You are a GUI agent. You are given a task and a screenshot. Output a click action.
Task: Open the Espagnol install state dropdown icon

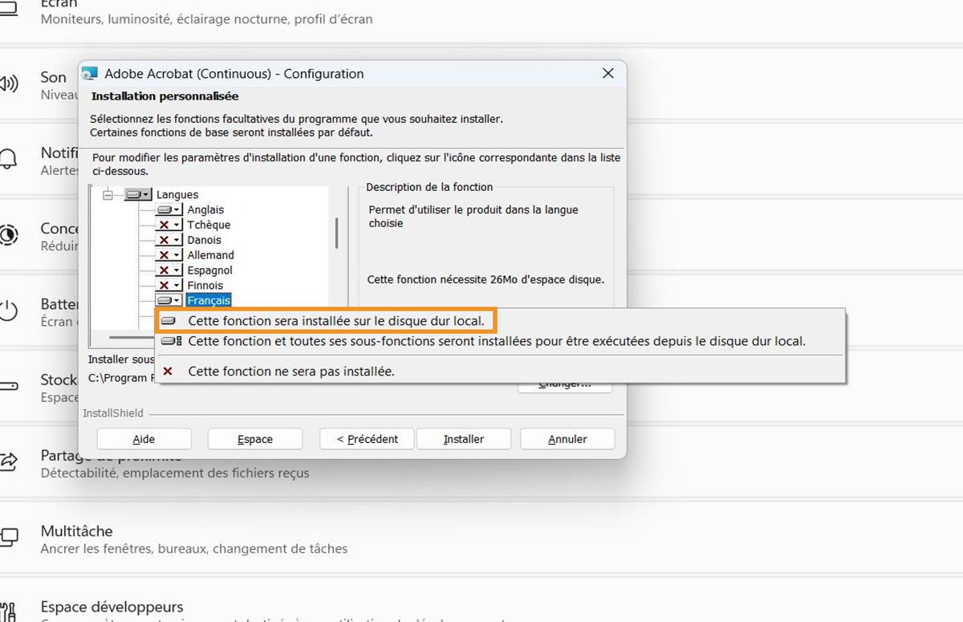click(x=169, y=270)
